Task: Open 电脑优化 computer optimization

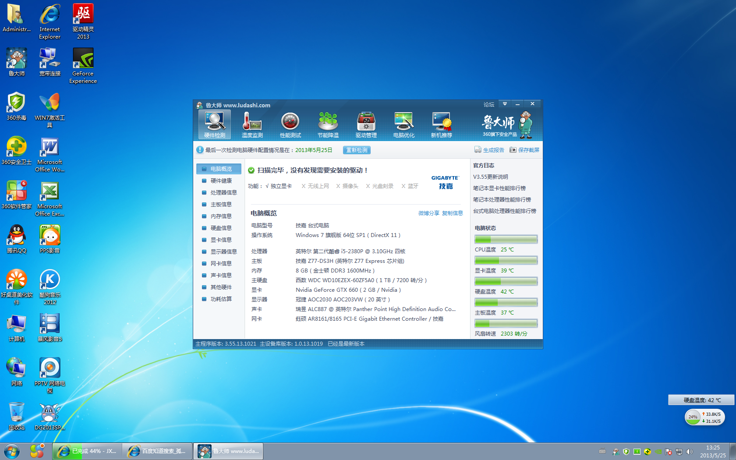Action: [403, 125]
